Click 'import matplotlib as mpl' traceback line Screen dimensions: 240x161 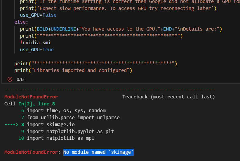60,138
